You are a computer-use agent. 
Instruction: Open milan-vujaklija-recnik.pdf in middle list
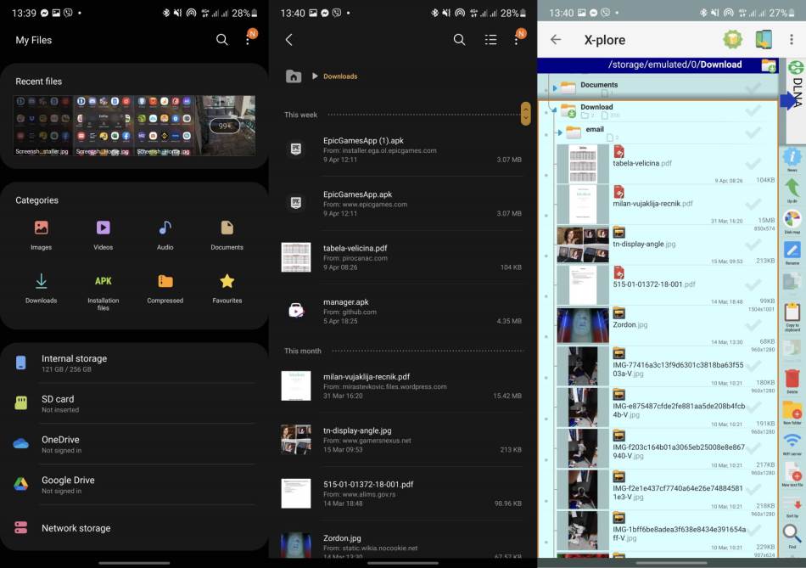[x=403, y=385]
